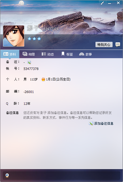Click the 特别关心 button
123x182 pixels.
click(x=104, y=44)
